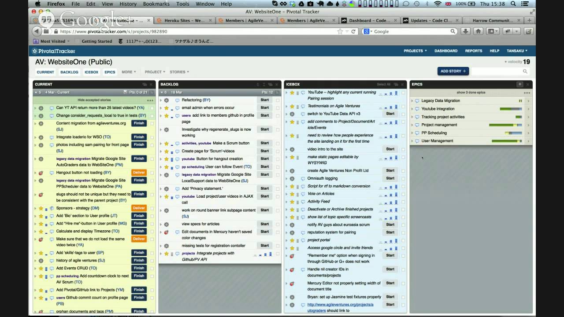Viewport: 564px width, 317px height.
Task: Toggle the ICEBOX panel tab
Action: 91,72
